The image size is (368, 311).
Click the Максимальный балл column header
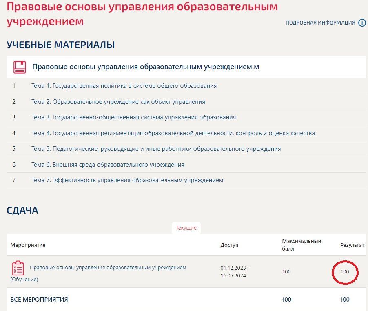[x=301, y=245]
